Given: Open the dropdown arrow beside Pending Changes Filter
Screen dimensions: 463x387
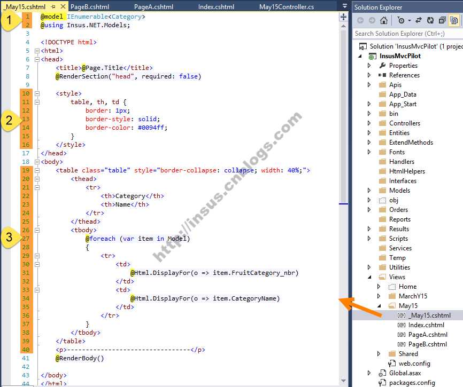Looking at the screenshot, I should (410, 20).
